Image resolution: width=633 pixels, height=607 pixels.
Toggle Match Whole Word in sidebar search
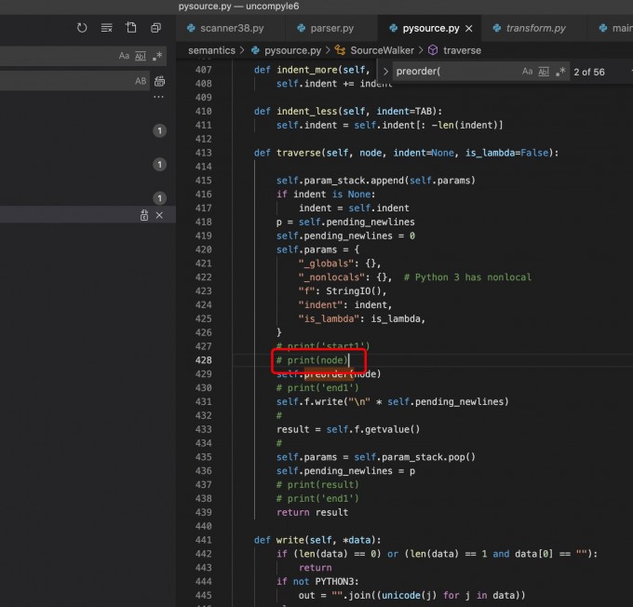click(141, 56)
